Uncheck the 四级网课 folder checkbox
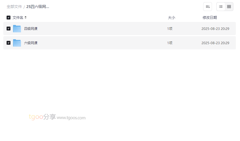The image size is (240, 141). pyautogui.click(x=9, y=29)
